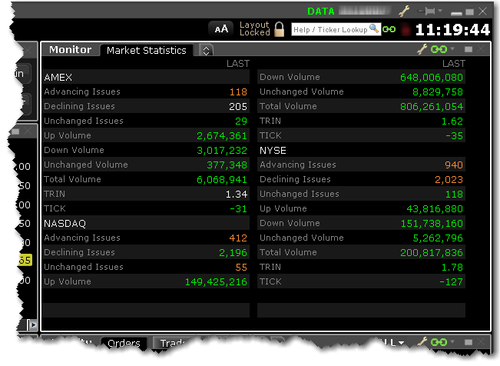This screenshot has width=500, height=366.
Task: Click the magnifying glass search icon
Action: tap(374, 28)
